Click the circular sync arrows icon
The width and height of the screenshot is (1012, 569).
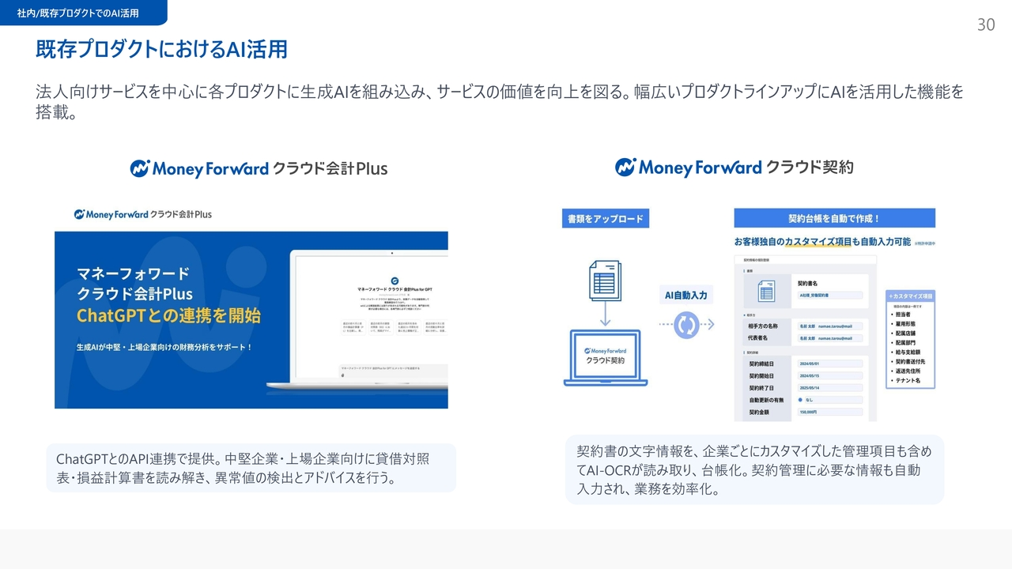pyautogui.click(x=686, y=325)
